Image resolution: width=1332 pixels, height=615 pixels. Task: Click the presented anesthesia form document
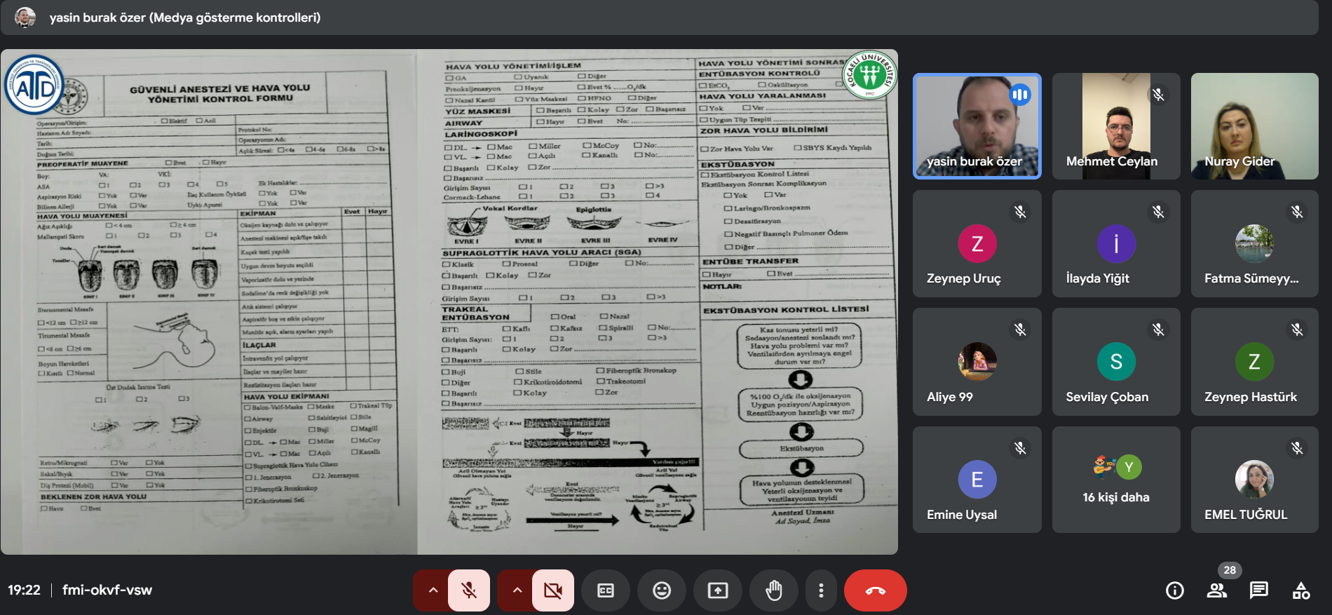pyautogui.click(x=449, y=302)
